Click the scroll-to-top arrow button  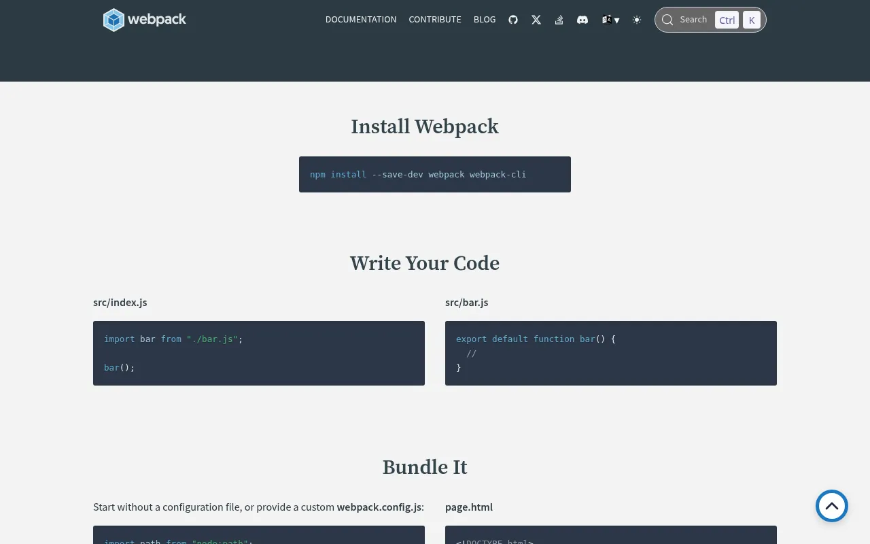point(832,506)
